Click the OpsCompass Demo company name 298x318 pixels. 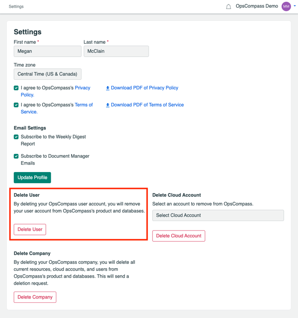pos(257,6)
